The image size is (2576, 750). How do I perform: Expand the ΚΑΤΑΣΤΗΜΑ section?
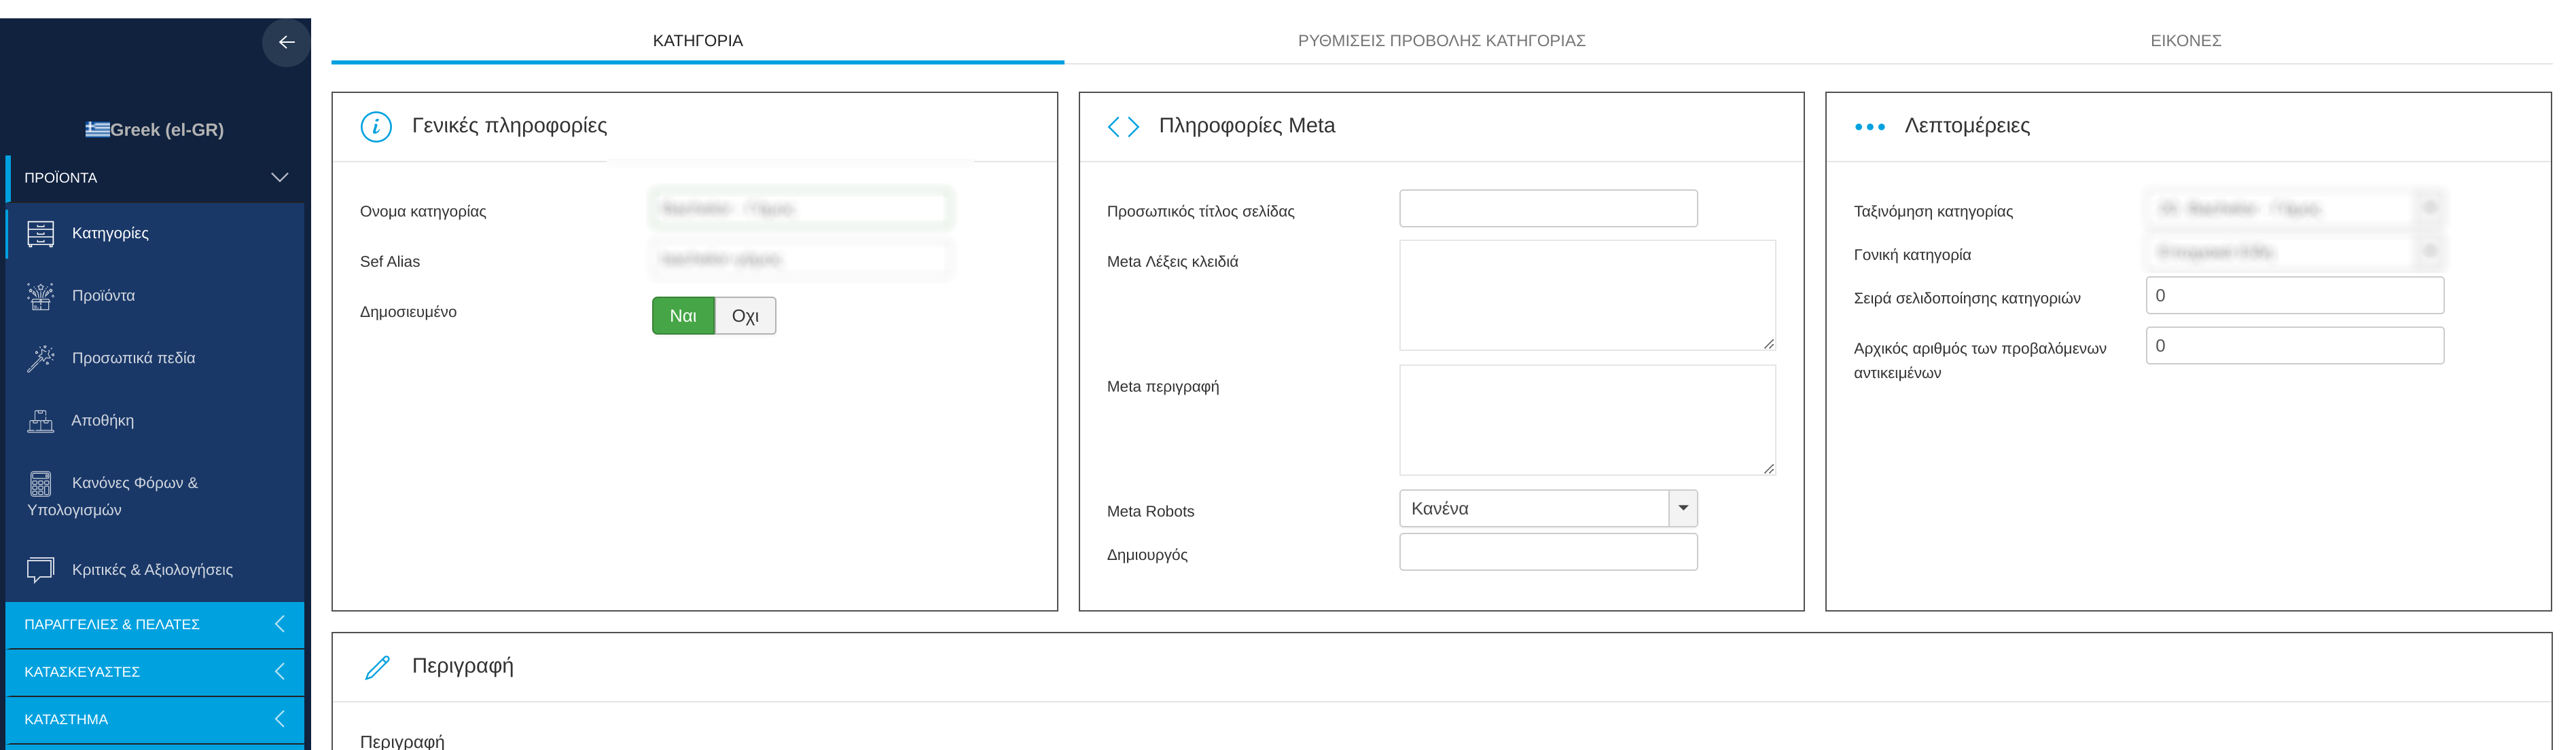tap(156, 719)
